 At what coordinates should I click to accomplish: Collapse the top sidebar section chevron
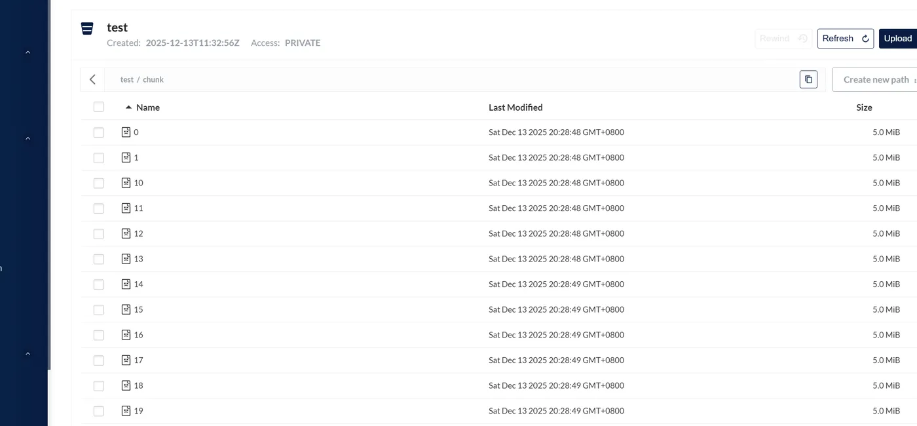(28, 52)
